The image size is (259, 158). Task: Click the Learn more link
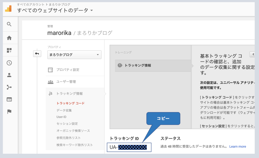tap(238, 146)
